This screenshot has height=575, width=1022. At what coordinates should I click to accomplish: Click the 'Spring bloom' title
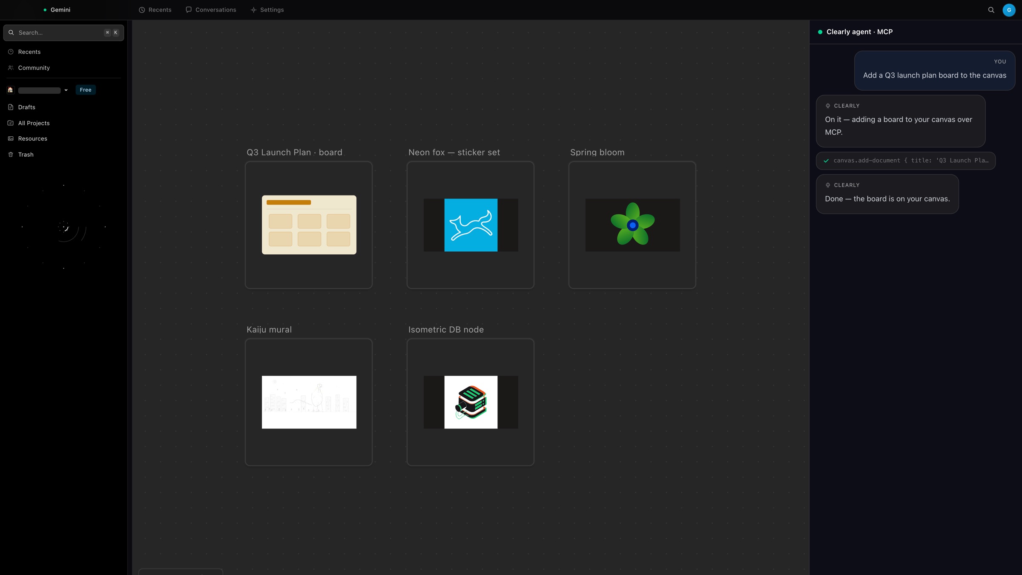click(597, 152)
